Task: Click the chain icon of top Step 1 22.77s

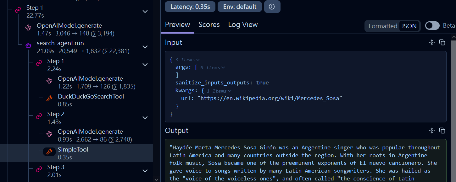Action: 18,10
